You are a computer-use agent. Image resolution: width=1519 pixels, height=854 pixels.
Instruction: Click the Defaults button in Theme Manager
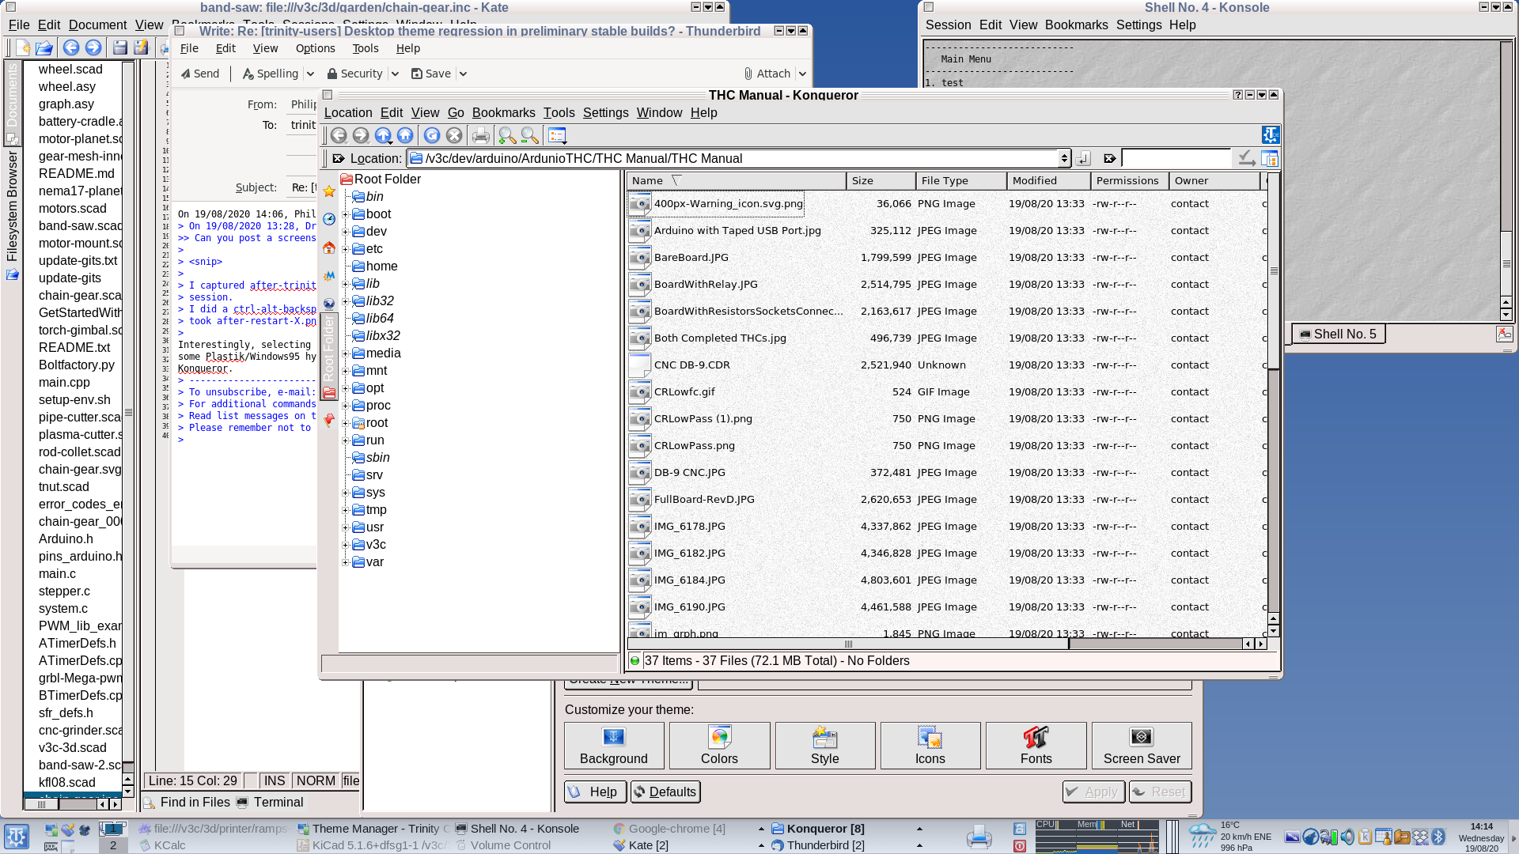(665, 792)
